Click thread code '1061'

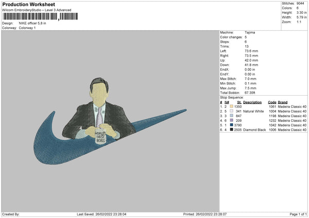click(272, 106)
